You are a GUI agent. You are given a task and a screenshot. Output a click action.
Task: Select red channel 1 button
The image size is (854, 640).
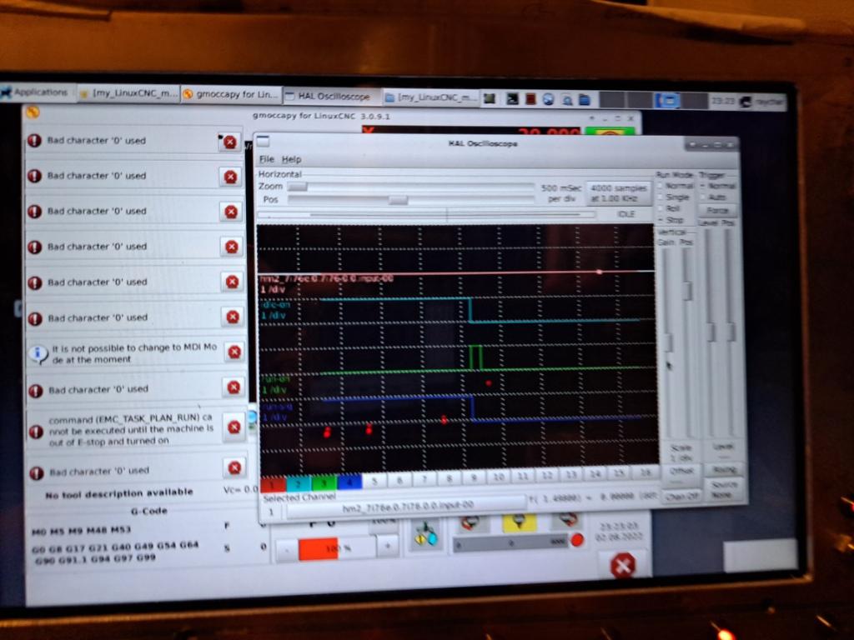point(273,484)
